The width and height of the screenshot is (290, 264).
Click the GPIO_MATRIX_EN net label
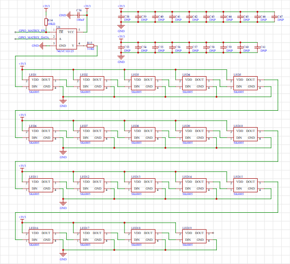pyautogui.click(x=32, y=31)
